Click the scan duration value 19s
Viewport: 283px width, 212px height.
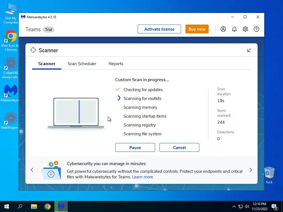(x=221, y=101)
